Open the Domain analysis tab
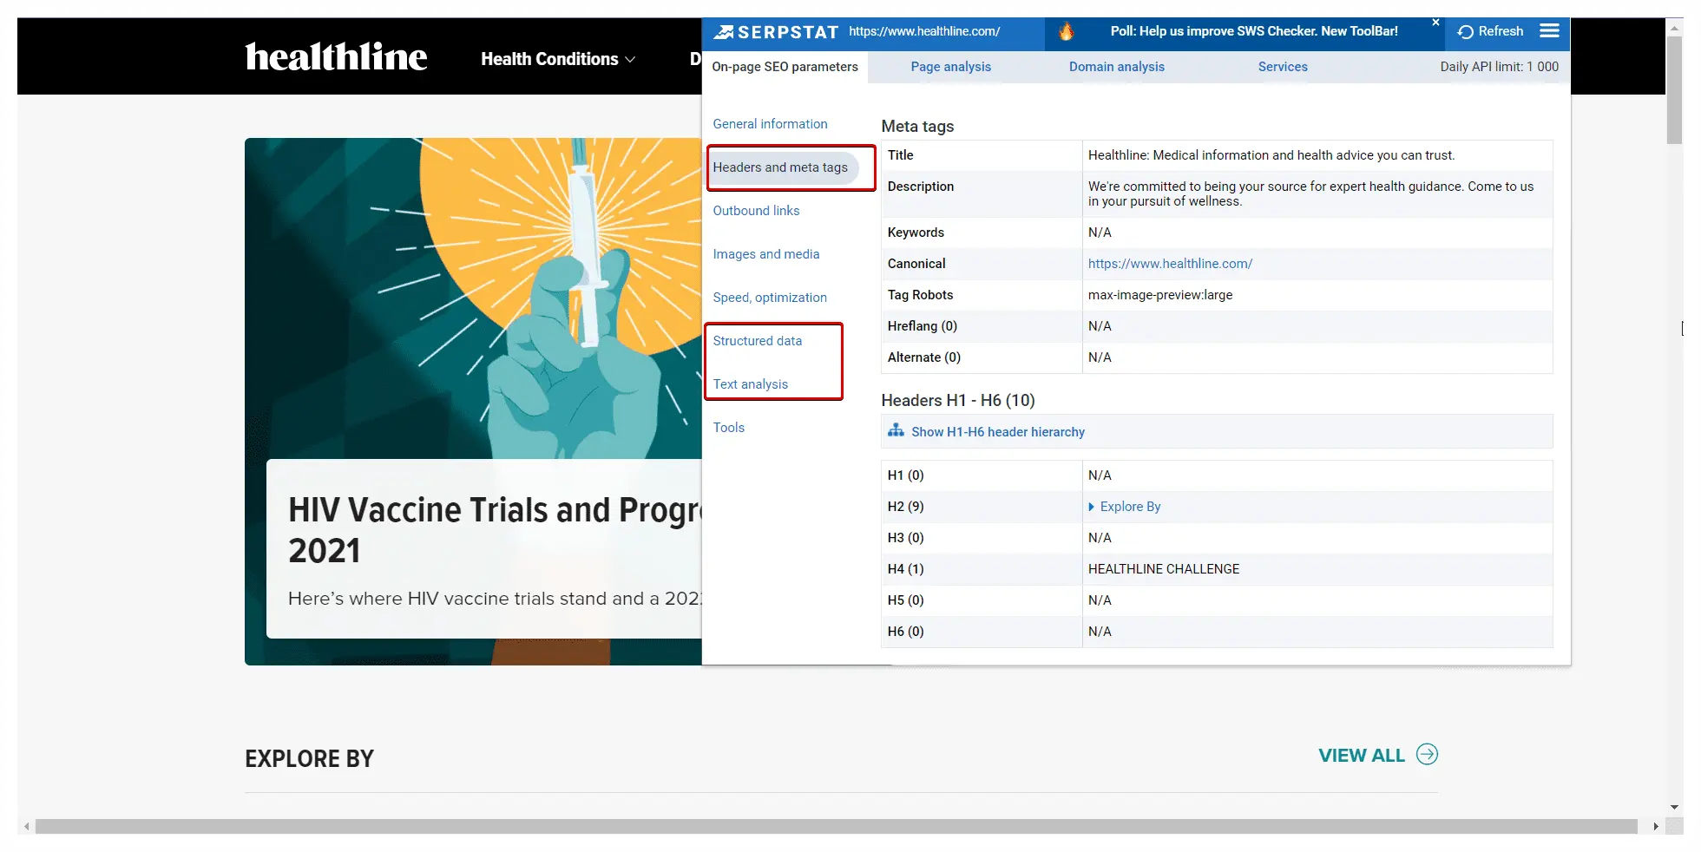1701x852 pixels. [x=1117, y=66]
